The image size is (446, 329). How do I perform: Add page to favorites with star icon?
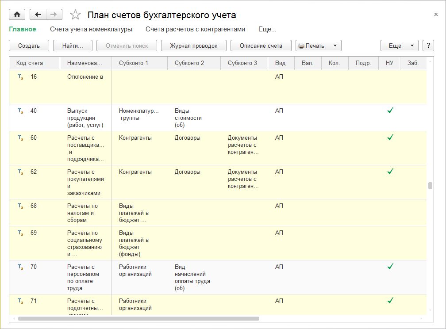click(x=76, y=15)
